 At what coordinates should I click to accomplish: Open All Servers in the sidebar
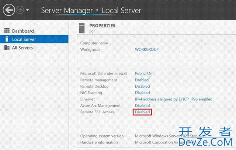coord(22,48)
